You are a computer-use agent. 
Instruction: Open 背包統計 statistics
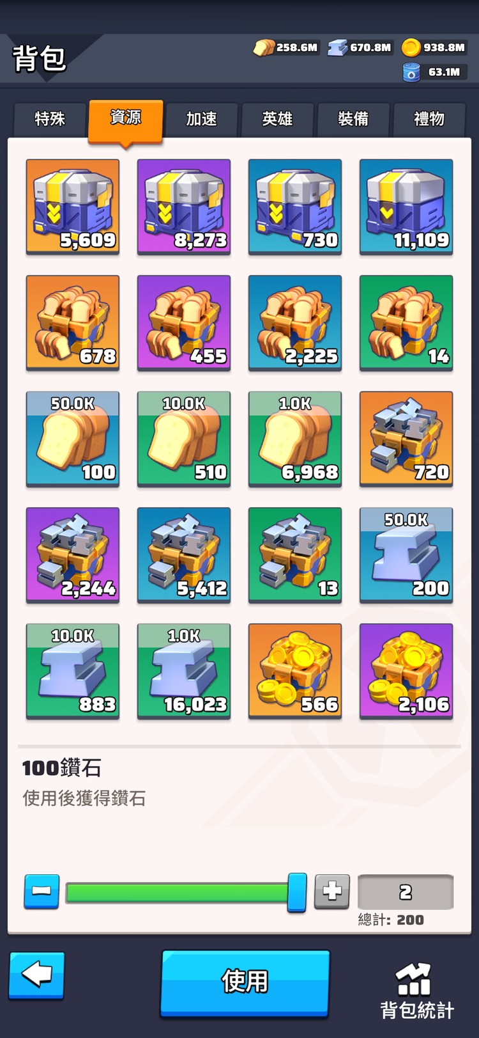(x=416, y=991)
